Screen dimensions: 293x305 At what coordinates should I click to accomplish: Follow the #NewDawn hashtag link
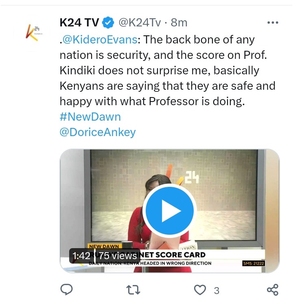pos(90,117)
